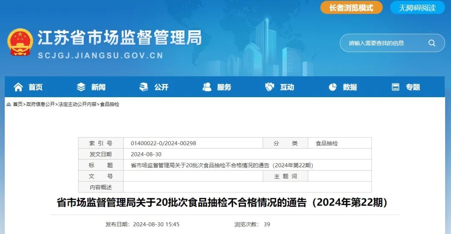Click the search magnifier icon
The height and width of the screenshot is (234, 451).
coord(432,43)
